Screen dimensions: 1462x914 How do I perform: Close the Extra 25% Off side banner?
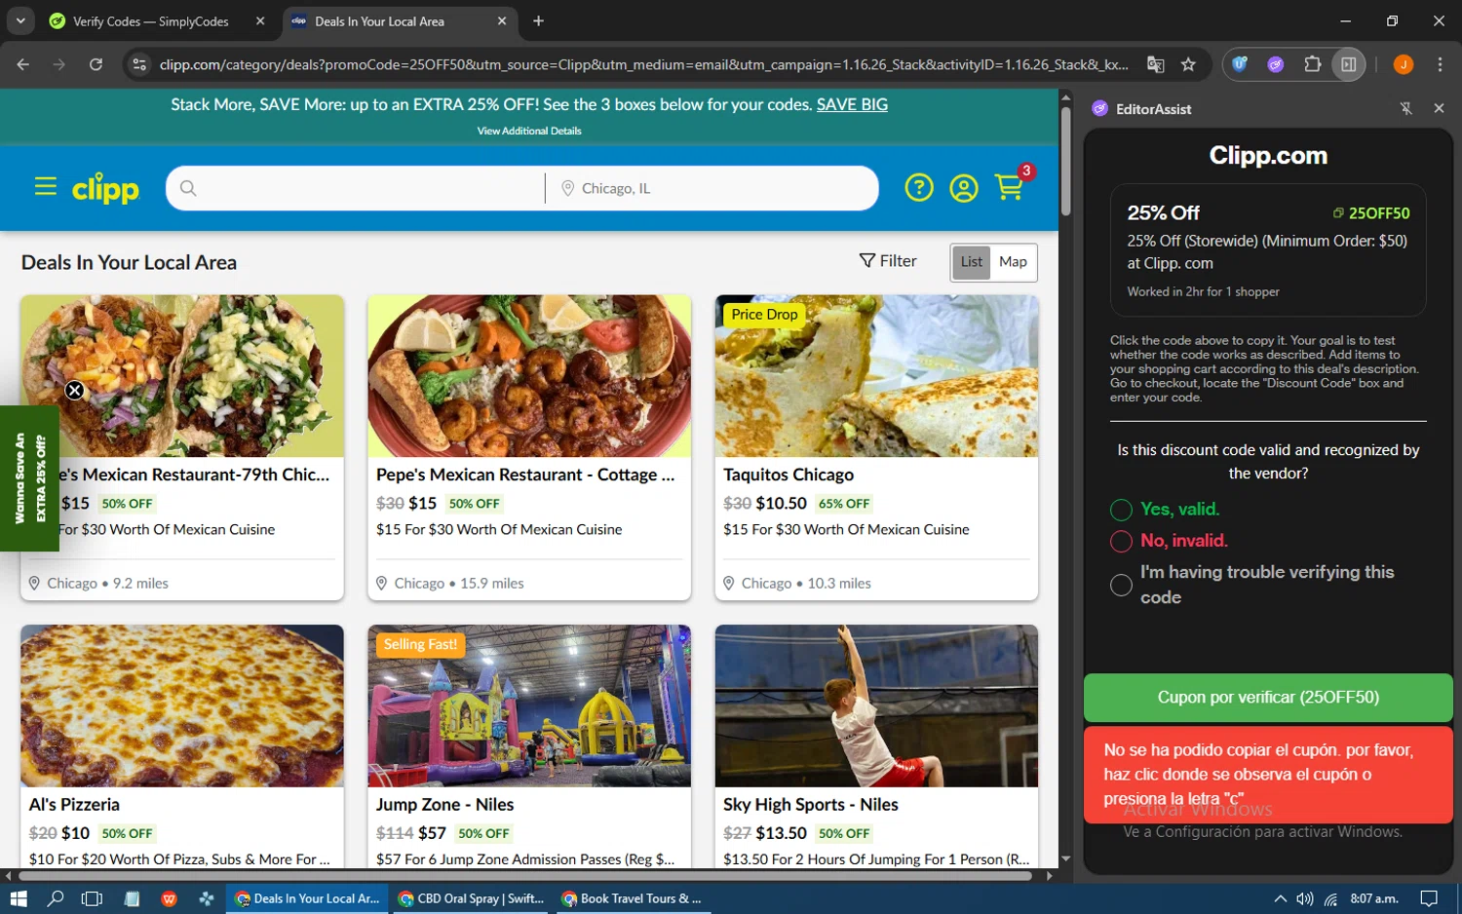(74, 391)
